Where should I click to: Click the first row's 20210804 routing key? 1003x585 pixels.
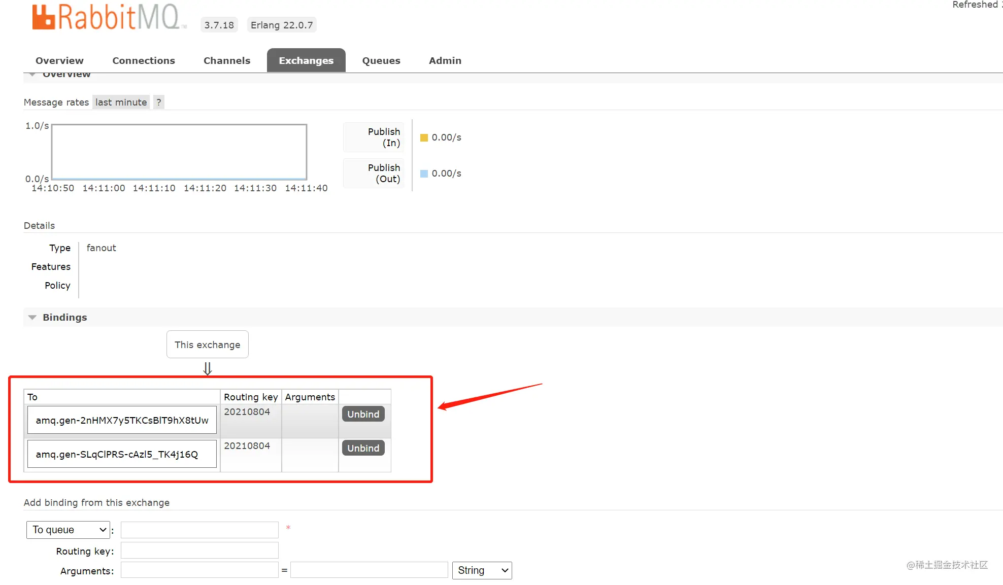(x=247, y=411)
